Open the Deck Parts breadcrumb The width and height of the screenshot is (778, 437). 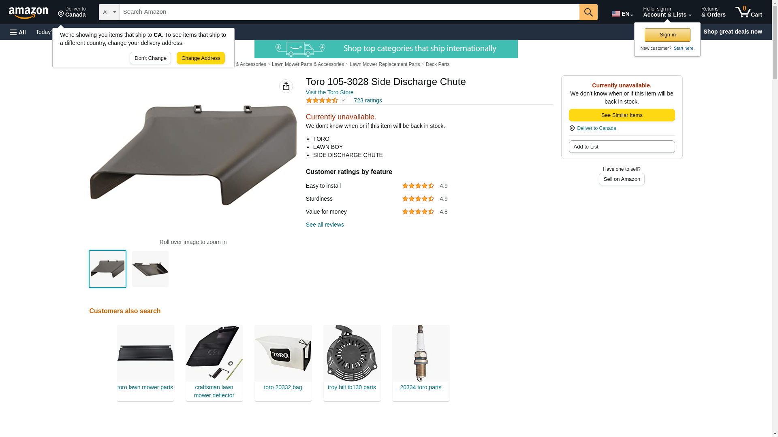click(437, 64)
